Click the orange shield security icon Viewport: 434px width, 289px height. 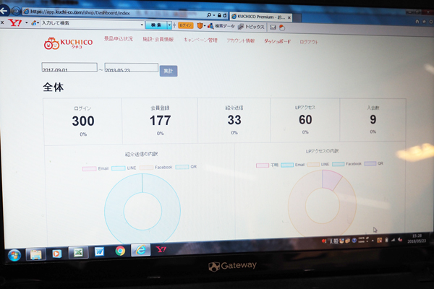coord(200,26)
